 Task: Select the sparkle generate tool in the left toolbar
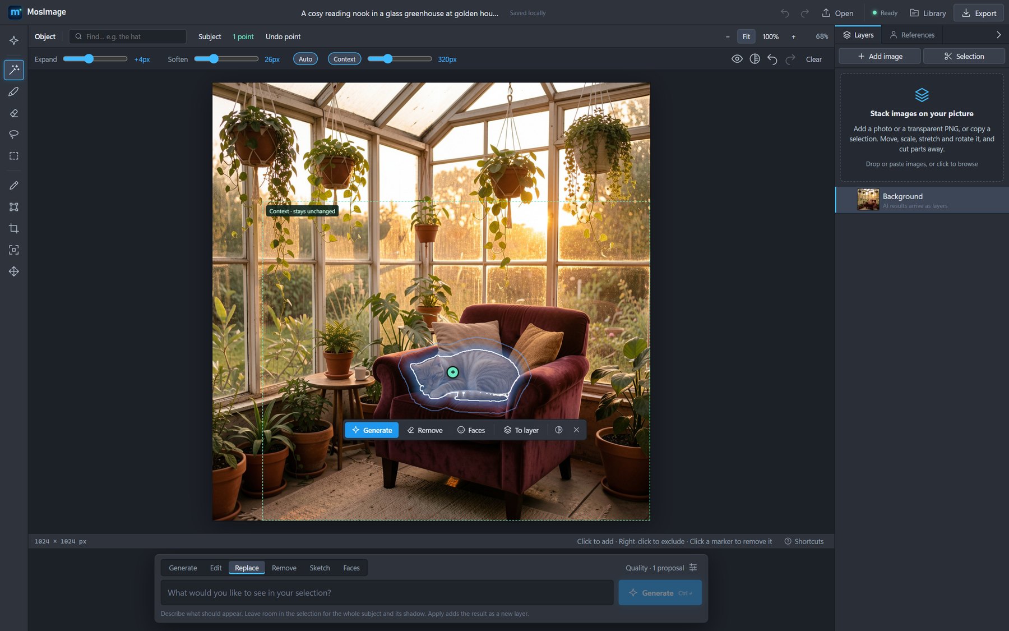tap(14, 40)
